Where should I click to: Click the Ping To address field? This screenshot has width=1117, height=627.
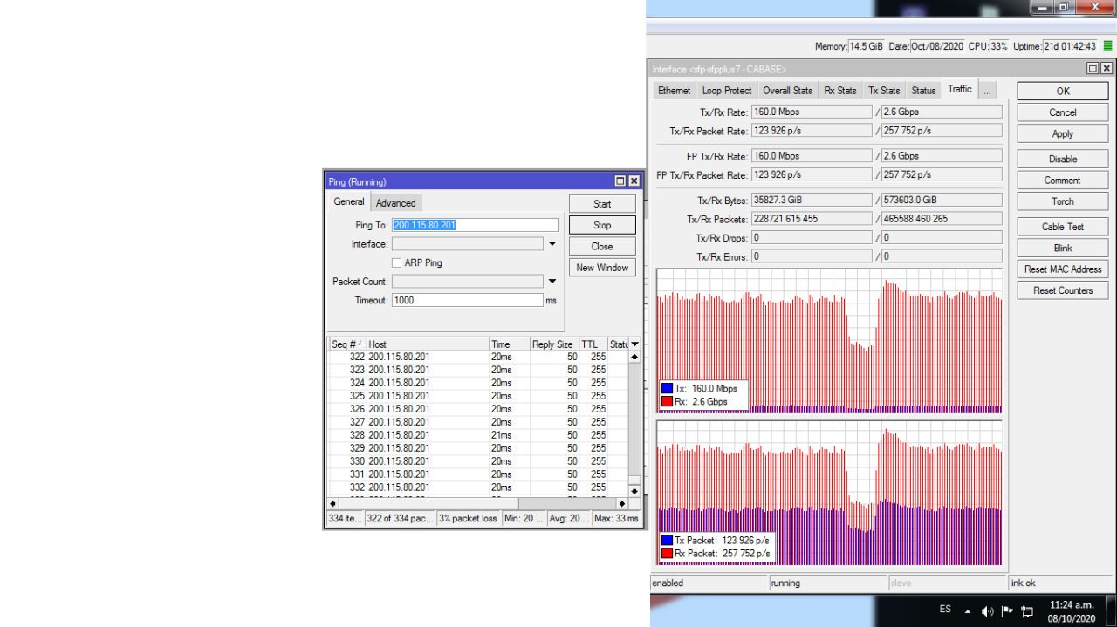pos(474,225)
